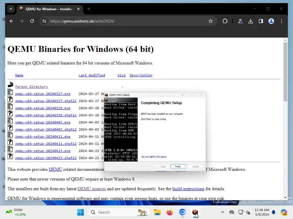The width and height of the screenshot is (293, 219).
Task: Download qemu-w64-setup-20240423.exe
Action: click(43, 151)
